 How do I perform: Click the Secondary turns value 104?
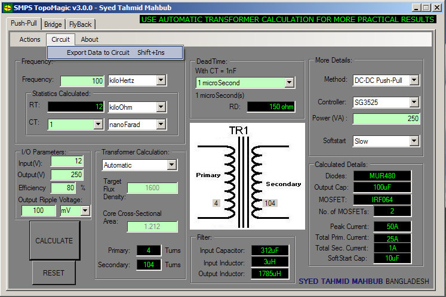coord(149,265)
